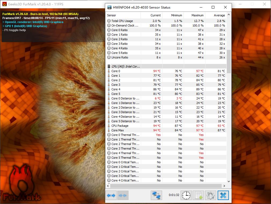Click the blue X close sensors button
The height and width of the screenshot is (204, 271).
tap(223, 195)
